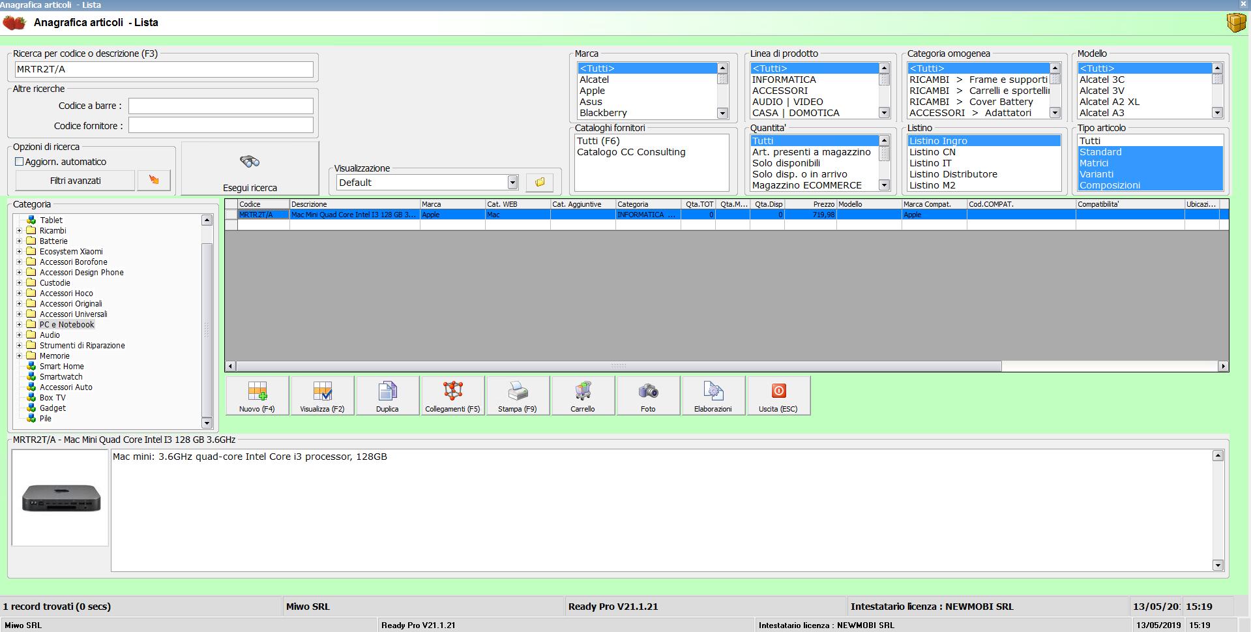Click the Descrizione column header
Screen dimensions: 1251x632
click(355, 204)
